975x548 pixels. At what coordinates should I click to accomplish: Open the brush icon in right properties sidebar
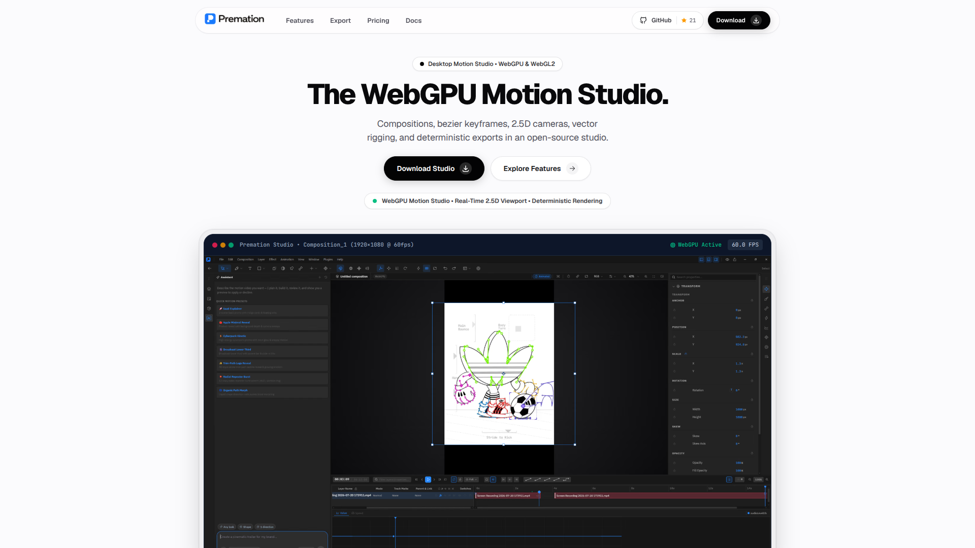click(766, 299)
